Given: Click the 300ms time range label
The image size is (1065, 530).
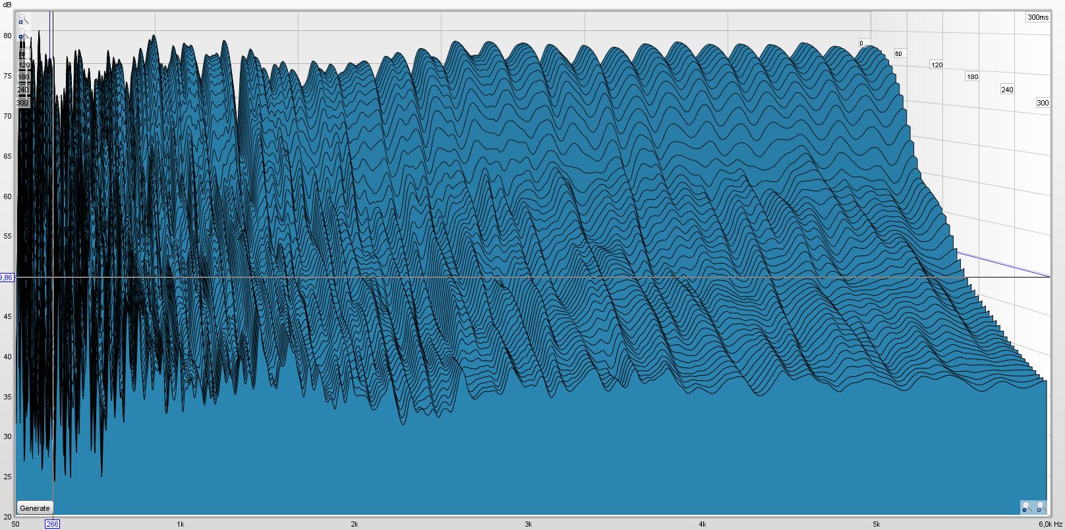Looking at the screenshot, I should click(x=1038, y=17).
